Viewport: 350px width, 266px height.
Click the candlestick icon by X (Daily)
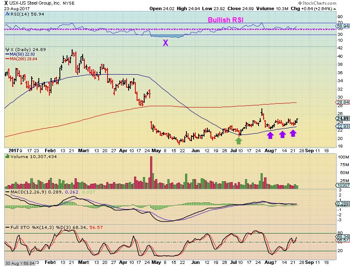point(7,50)
